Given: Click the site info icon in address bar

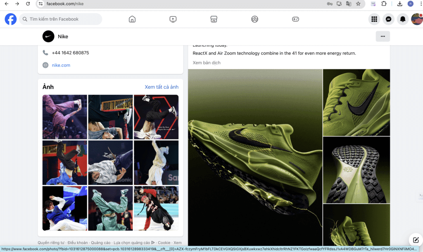Looking at the screenshot, I should pos(40,4).
